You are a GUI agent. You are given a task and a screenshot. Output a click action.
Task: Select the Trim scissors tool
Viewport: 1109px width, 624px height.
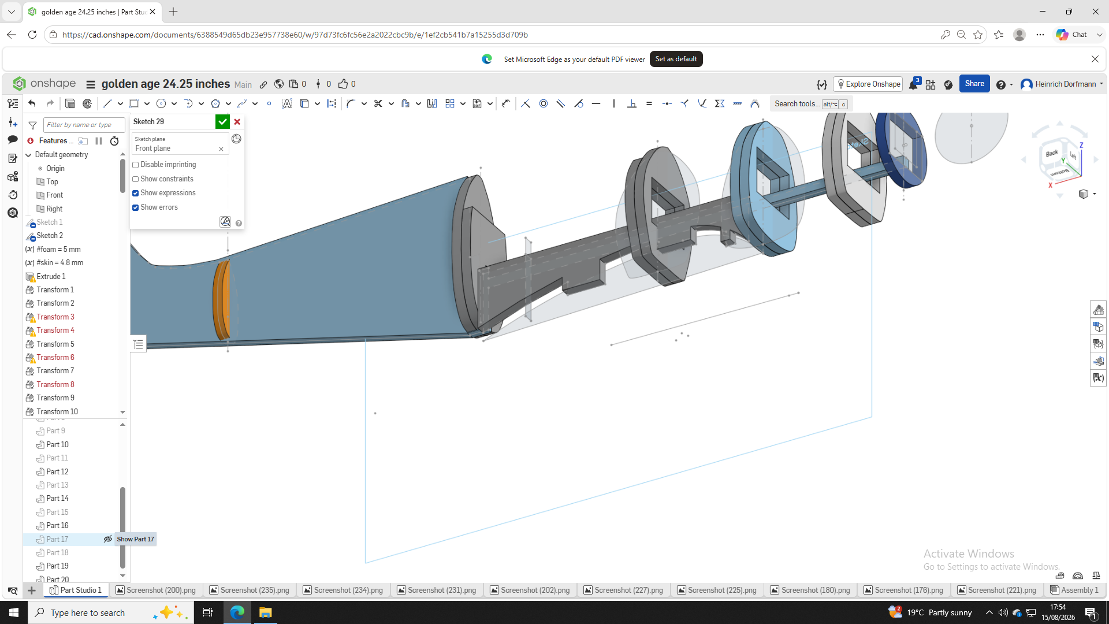coord(378,103)
